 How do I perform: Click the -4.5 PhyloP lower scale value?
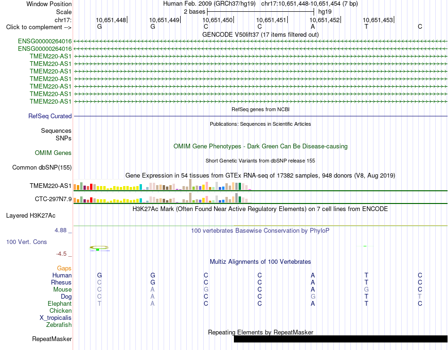(61, 254)
